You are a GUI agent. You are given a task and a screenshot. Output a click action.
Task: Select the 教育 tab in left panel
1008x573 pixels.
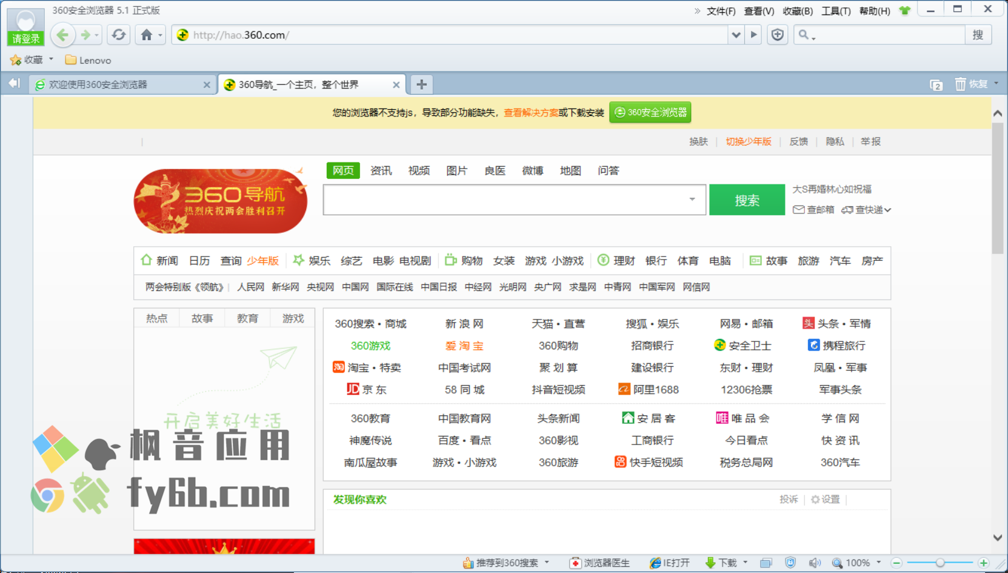pos(247,318)
